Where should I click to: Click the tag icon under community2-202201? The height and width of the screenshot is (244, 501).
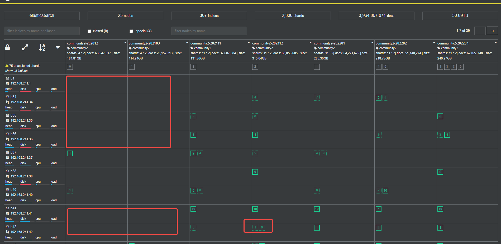pos(315,48)
